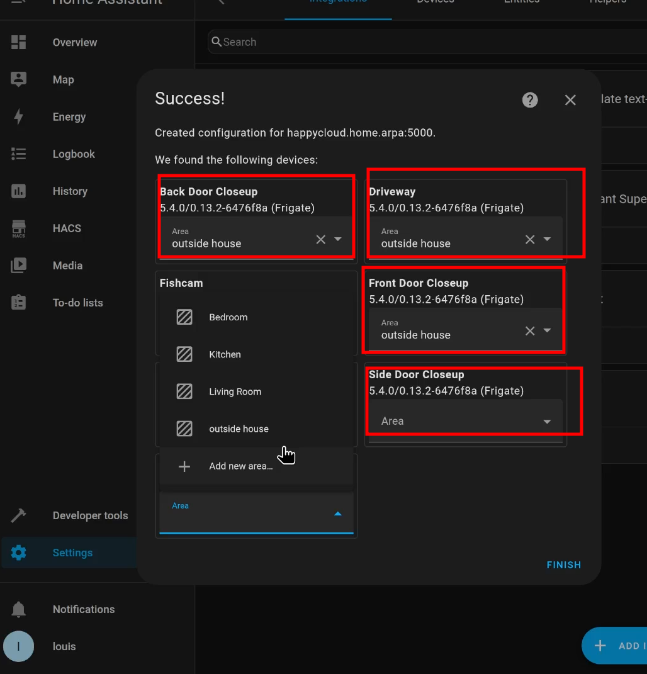
Task: Select Bedroom from the area list
Action: pos(256,317)
